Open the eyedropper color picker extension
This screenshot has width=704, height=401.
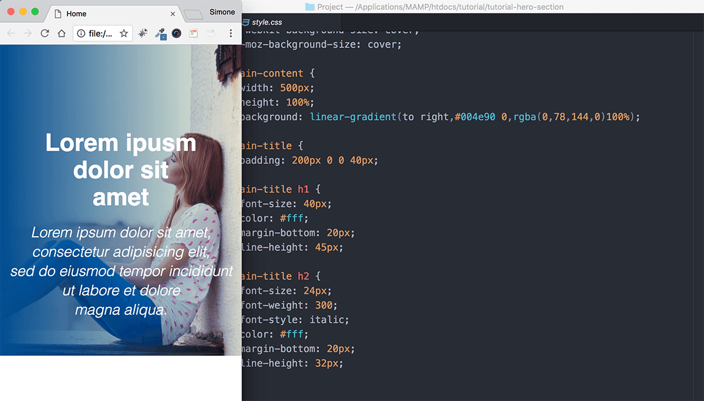(x=160, y=34)
